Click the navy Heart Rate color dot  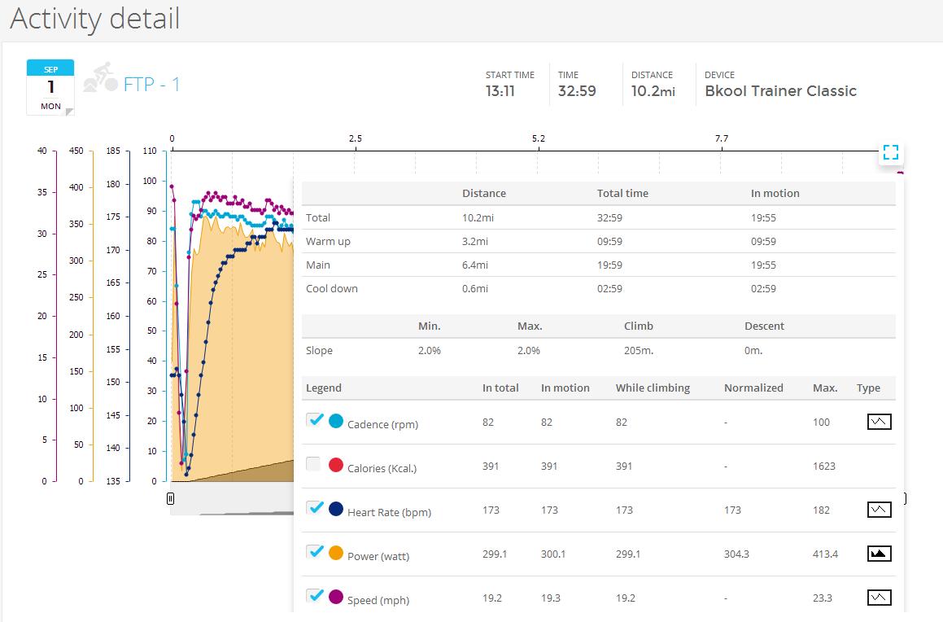click(336, 509)
